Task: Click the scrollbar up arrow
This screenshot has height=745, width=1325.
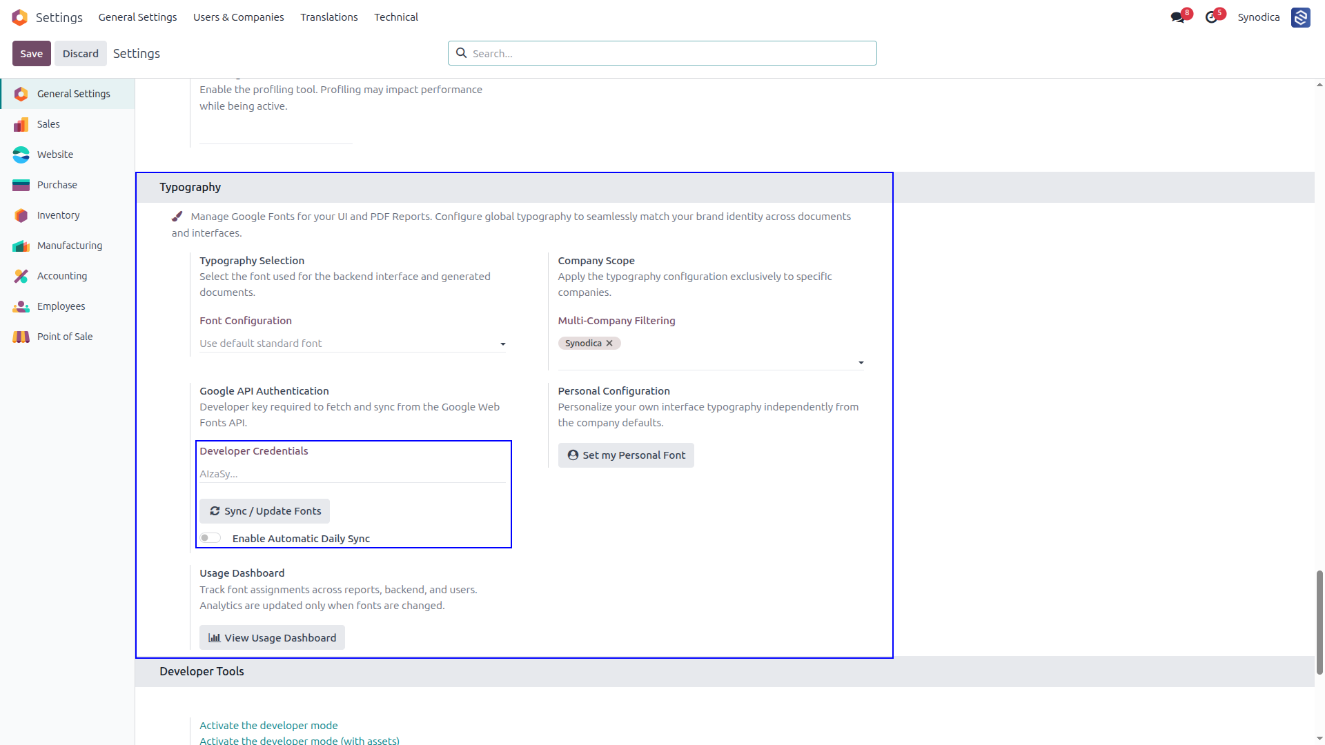Action: [x=1319, y=85]
